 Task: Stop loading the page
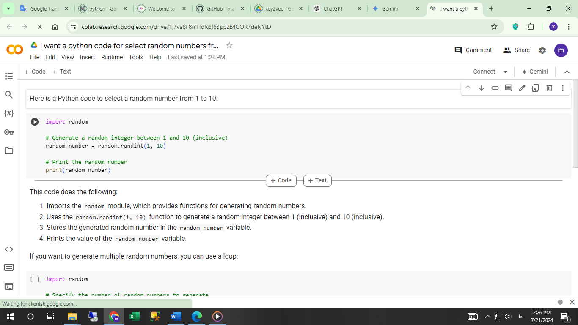pyautogui.click(x=39, y=27)
